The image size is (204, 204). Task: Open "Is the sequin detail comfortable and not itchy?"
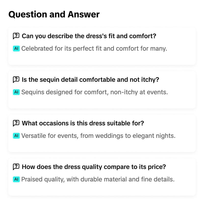coord(90,80)
